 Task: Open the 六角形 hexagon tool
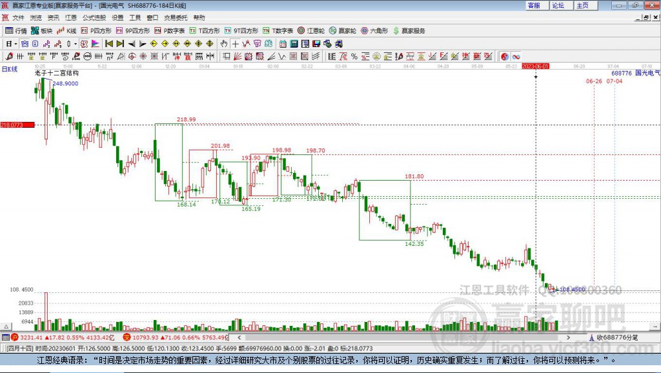374,31
